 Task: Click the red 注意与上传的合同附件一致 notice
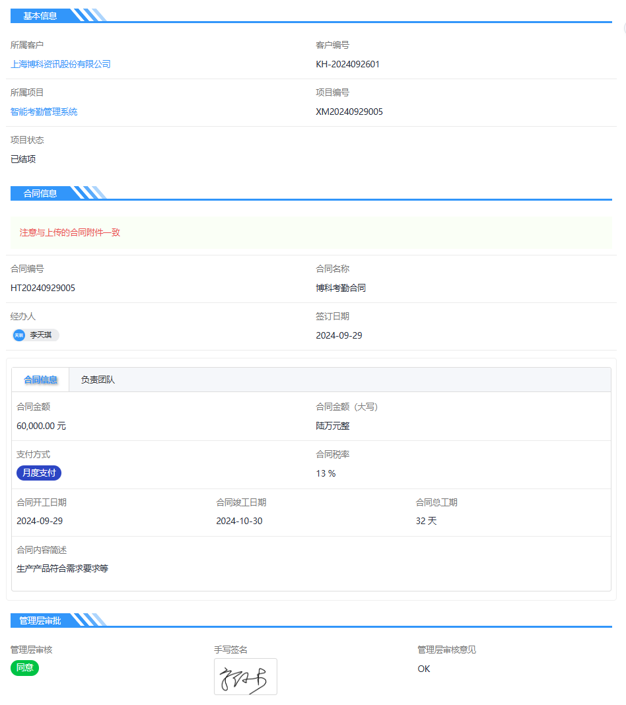tap(70, 232)
